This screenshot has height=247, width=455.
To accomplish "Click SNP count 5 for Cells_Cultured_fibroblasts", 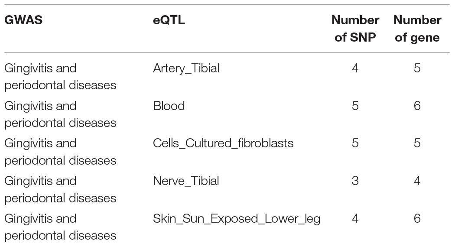I will pyautogui.click(x=355, y=143).
